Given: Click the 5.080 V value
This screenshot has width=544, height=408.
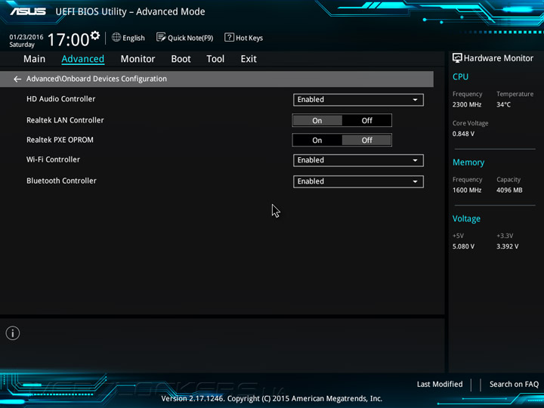Looking at the screenshot, I should coord(463,246).
